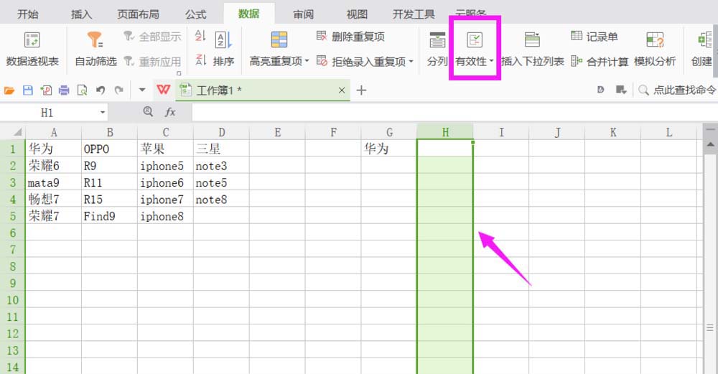Expand the quick access toolbar dropdown arrow

tap(142, 90)
